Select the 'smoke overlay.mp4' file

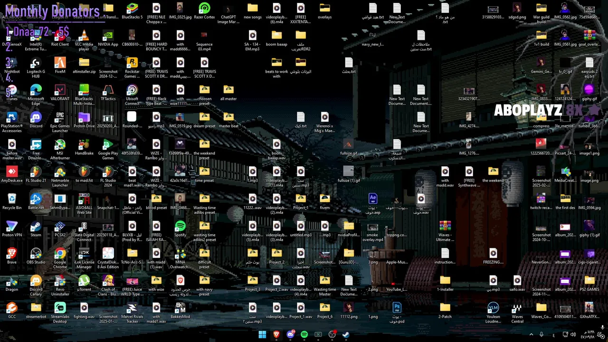[372, 232]
